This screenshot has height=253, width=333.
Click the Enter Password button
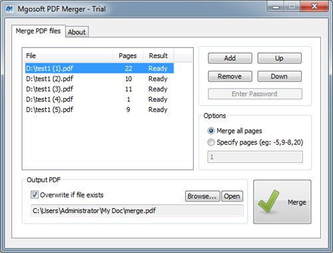(255, 94)
